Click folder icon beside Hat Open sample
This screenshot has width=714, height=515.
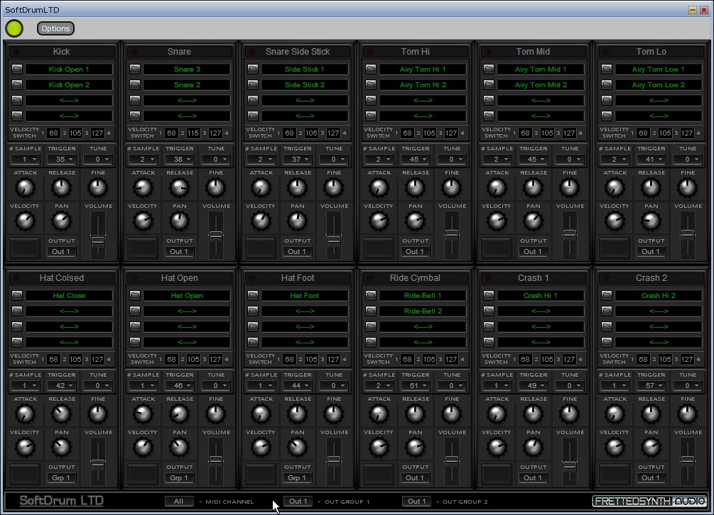click(135, 296)
